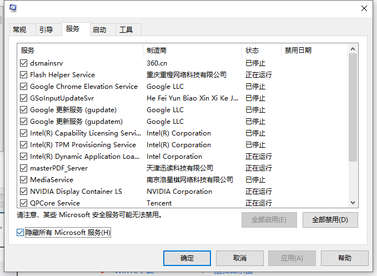Image resolution: width=377 pixels, height=276 pixels.
Task: Click the scrollbar down arrow in the services list
Action: [x=353, y=203]
